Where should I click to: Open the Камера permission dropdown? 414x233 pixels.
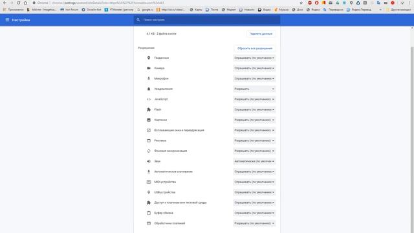[254, 68]
